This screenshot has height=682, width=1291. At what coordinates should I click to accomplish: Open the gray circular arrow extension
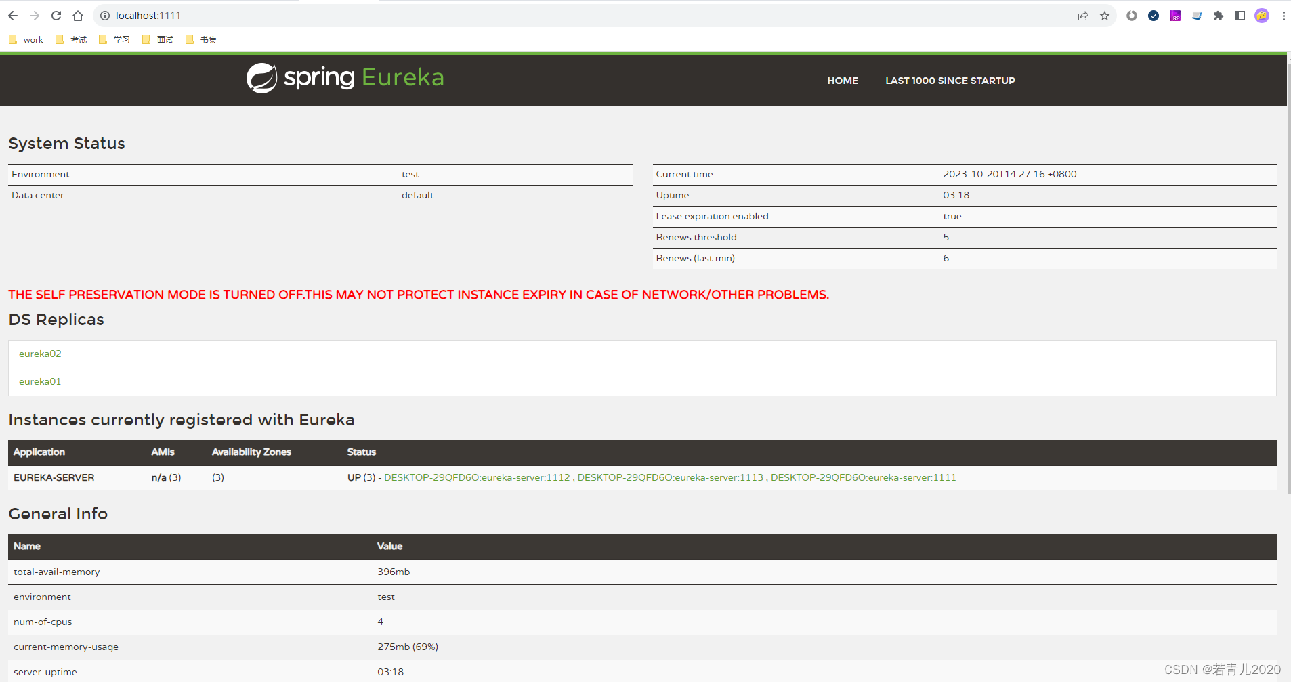(1132, 16)
